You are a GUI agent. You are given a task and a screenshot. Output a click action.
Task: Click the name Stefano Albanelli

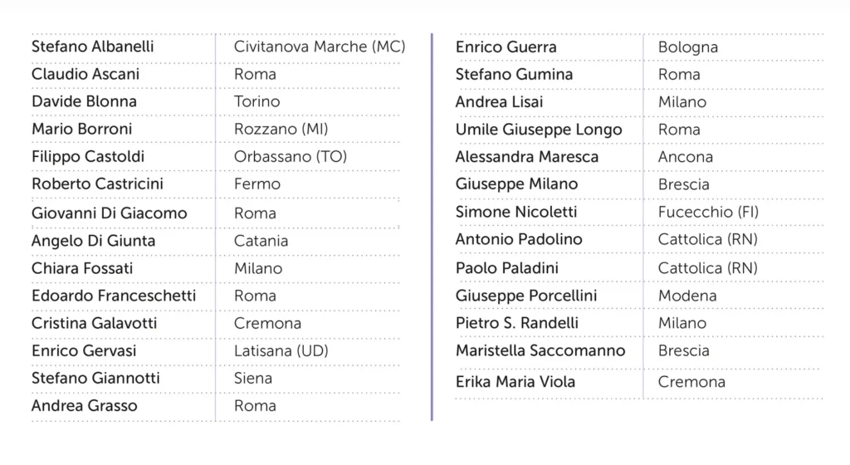pos(92,46)
